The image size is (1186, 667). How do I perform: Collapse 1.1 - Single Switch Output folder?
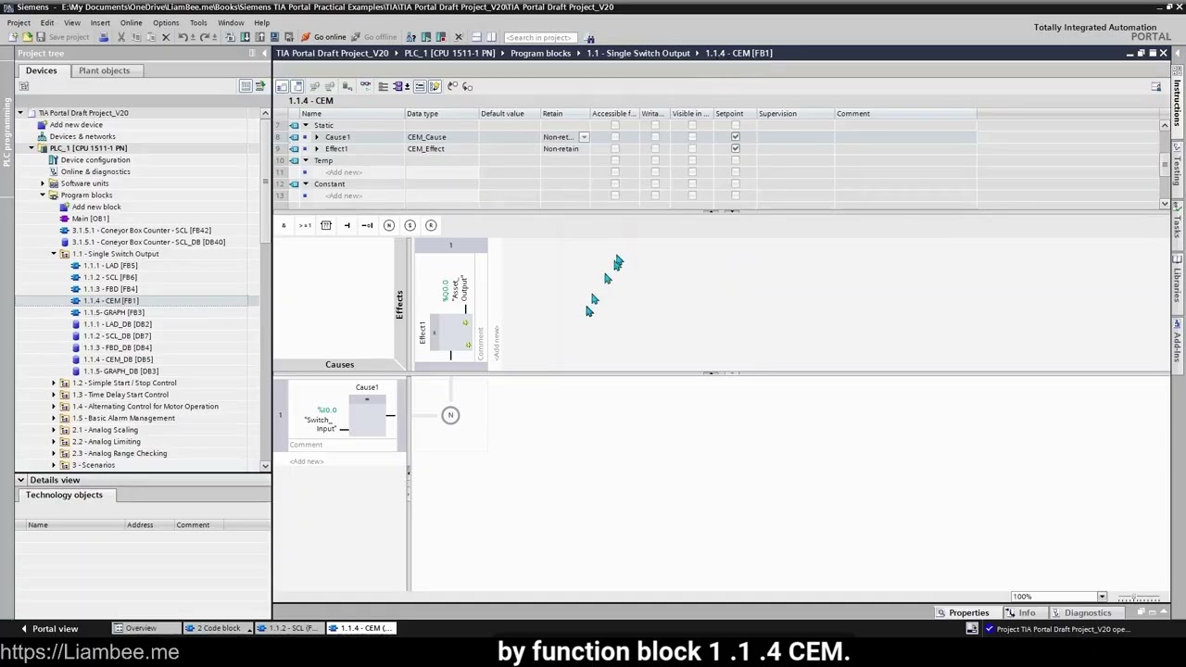(x=54, y=254)
